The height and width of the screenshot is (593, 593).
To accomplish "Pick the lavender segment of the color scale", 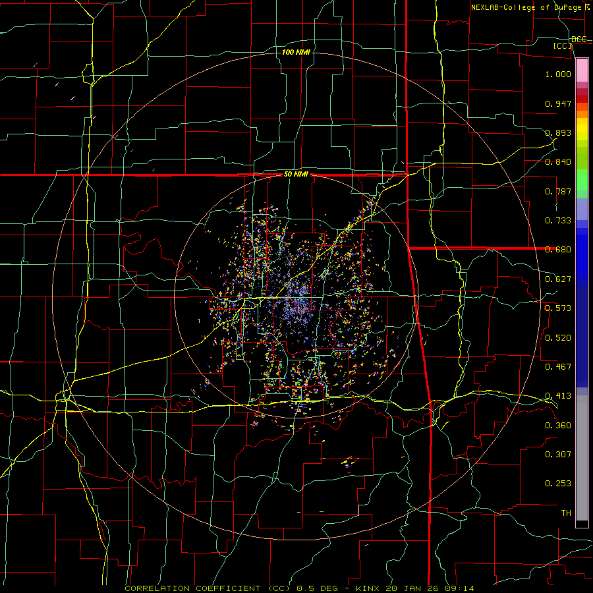I will (x=582, y=209).
